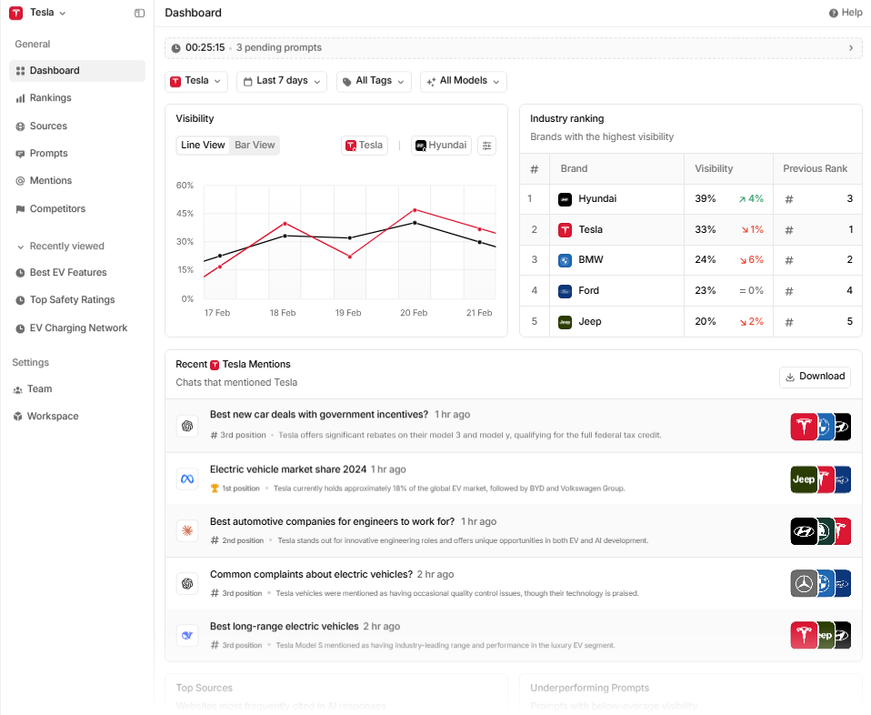The height and width of the screenshot is (715, 871).
Task: Click the red Tesla data point for 20 Feb
Action: tap(415, 210)
